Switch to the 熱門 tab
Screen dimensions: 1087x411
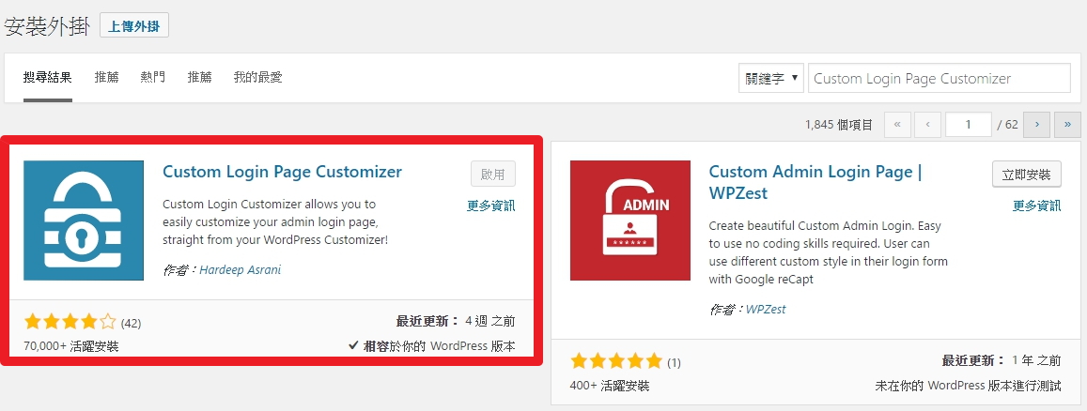pyautogui.click(x=152, y=77)
